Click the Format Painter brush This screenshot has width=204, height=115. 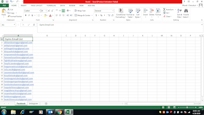point(9,17)
